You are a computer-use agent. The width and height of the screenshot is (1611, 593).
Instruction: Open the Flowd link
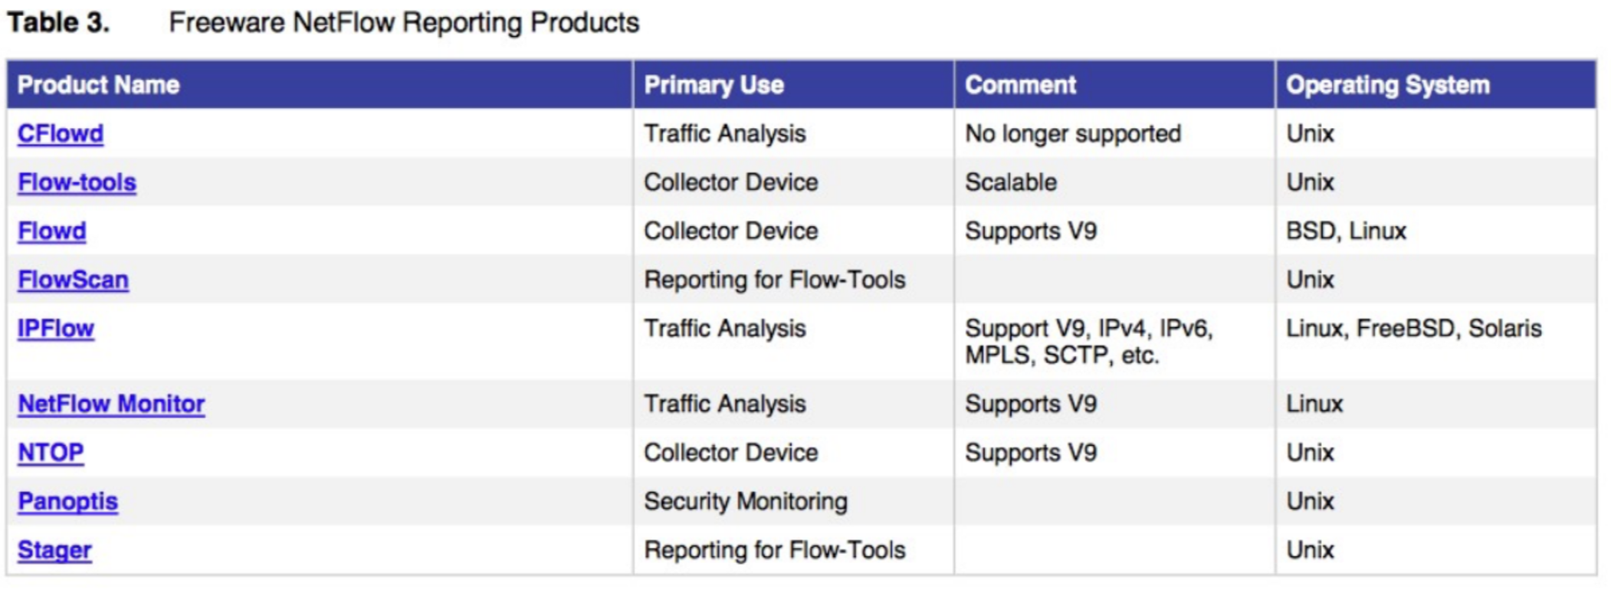point(52,231)
